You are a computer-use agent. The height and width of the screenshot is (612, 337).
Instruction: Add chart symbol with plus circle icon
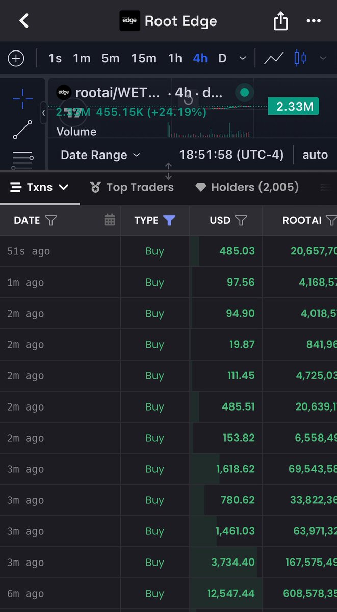pos(16,58)
